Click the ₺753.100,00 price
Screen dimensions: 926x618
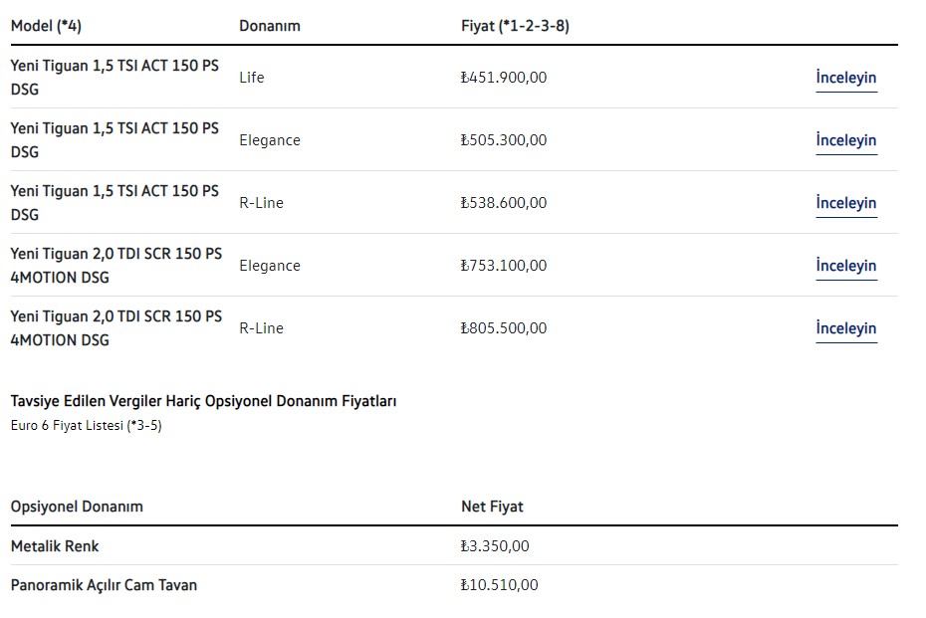pyautogui.click(x=504, y=266)
